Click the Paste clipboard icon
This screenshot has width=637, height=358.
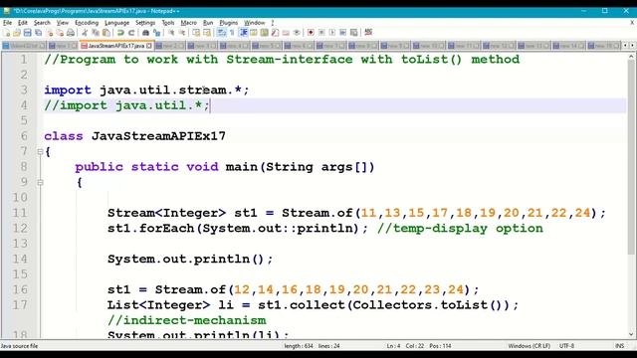coord(106,33)
